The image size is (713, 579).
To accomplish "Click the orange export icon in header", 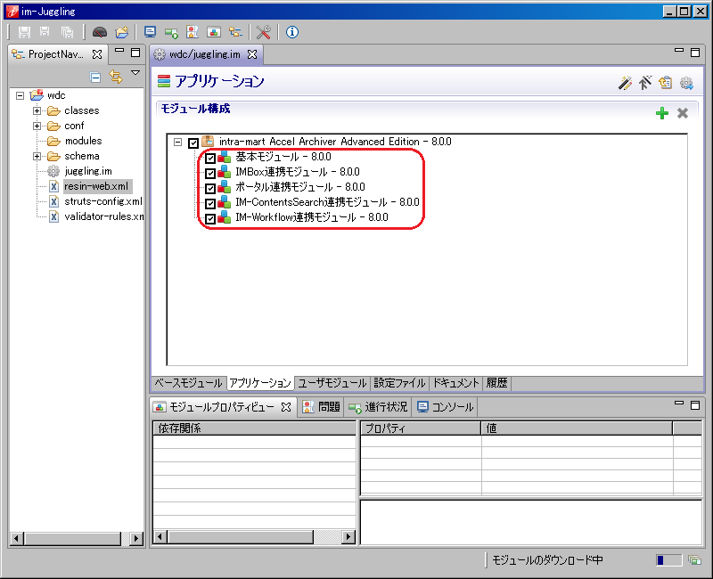I will click(665, 83).
